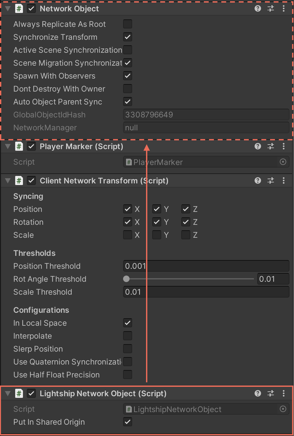
Task: Click object picker beside LightshipNetworkObject script field
Action: pyautogui.click(x=283, y=409)
